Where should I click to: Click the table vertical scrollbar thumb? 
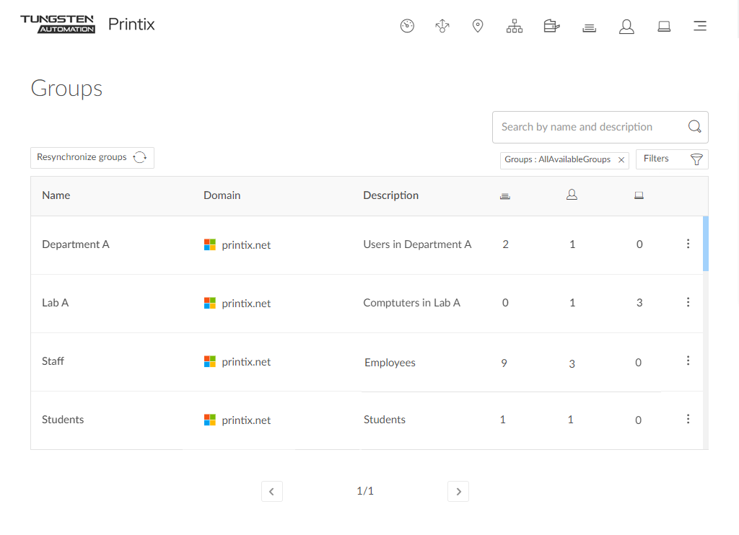pyautogui.click(x=705, y=243)
